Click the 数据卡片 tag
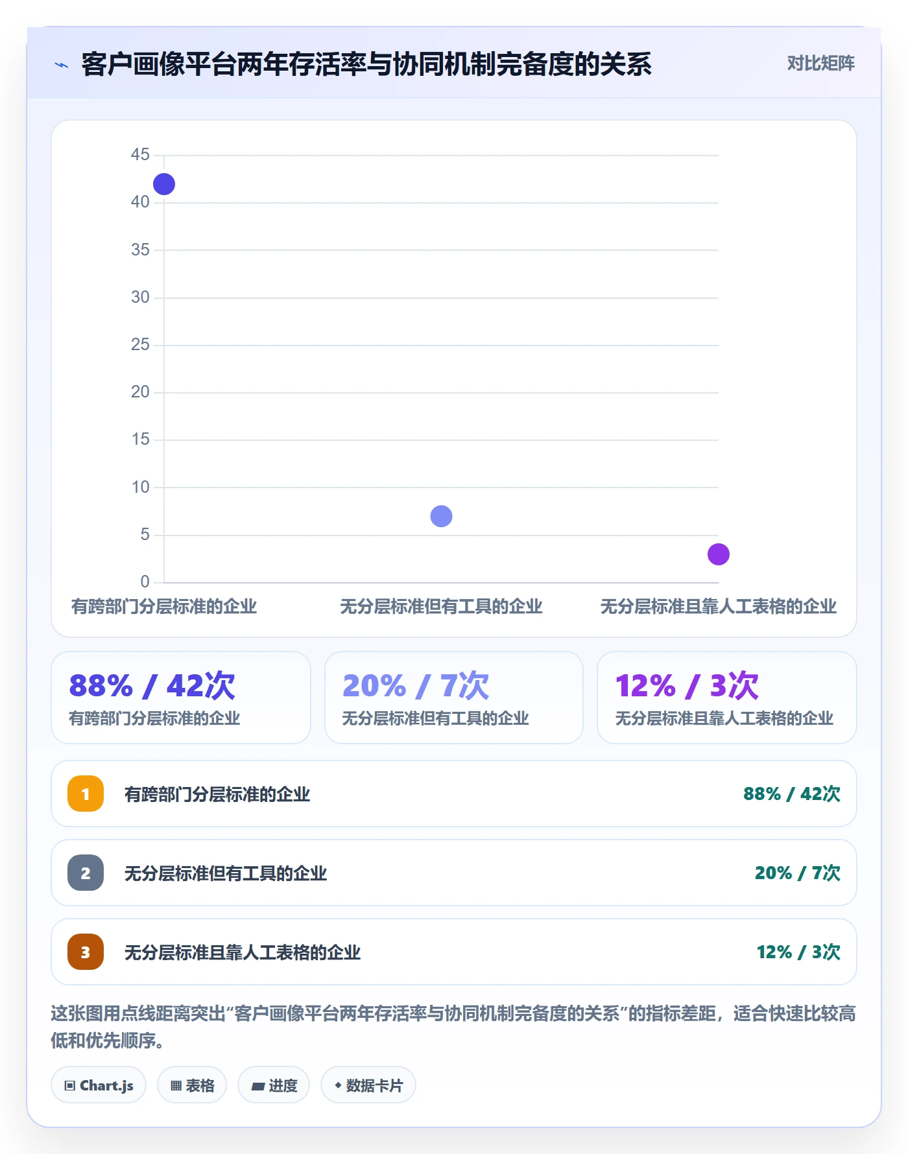Image resolution: width=908 pixels, height=1154 pixels. click(x=368, y=1085)
